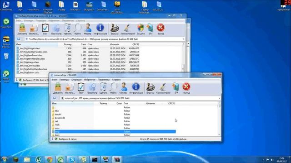This screenshot has width=291, height=163.
Task: Click Find (Найти) in the TooManyItems window toolbar
Action: coord(78,29)
